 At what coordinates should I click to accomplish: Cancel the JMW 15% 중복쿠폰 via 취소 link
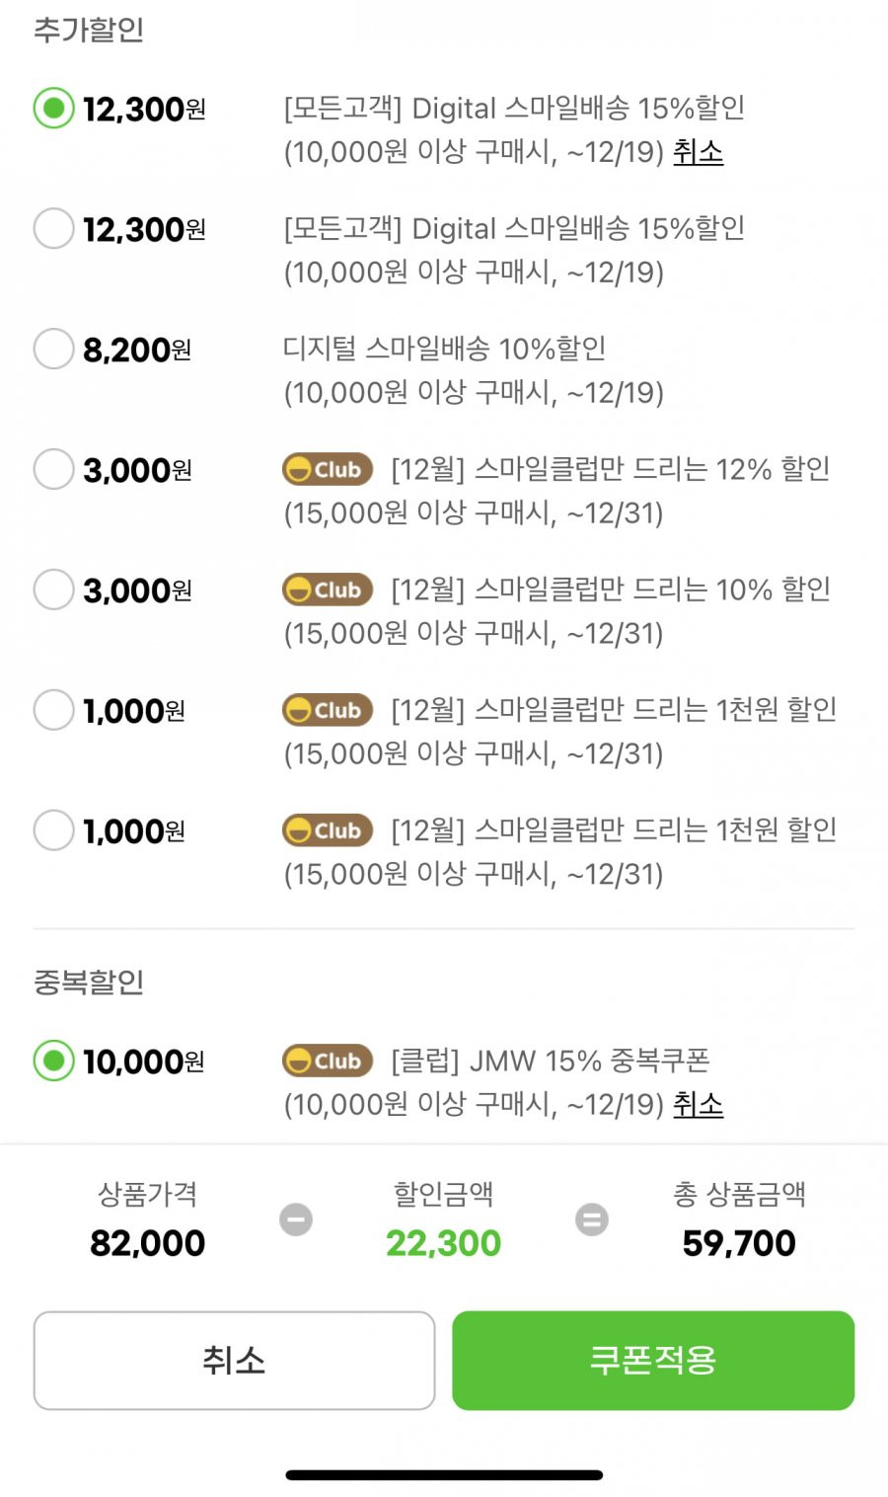tap(698, 1104)
